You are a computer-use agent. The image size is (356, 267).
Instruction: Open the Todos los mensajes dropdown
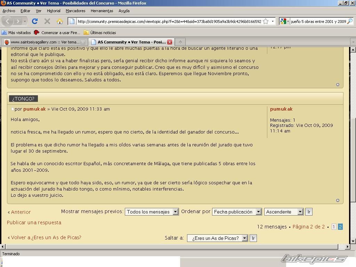click(x=152, y=212)
